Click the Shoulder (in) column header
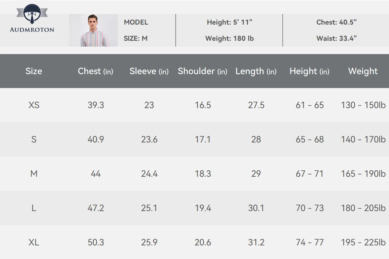389x259 pixels. coord(203,71)
